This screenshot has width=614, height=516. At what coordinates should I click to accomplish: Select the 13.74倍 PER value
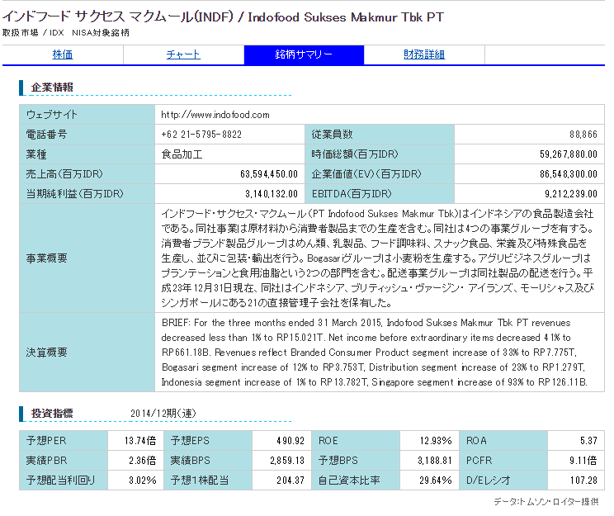(140, 441)
